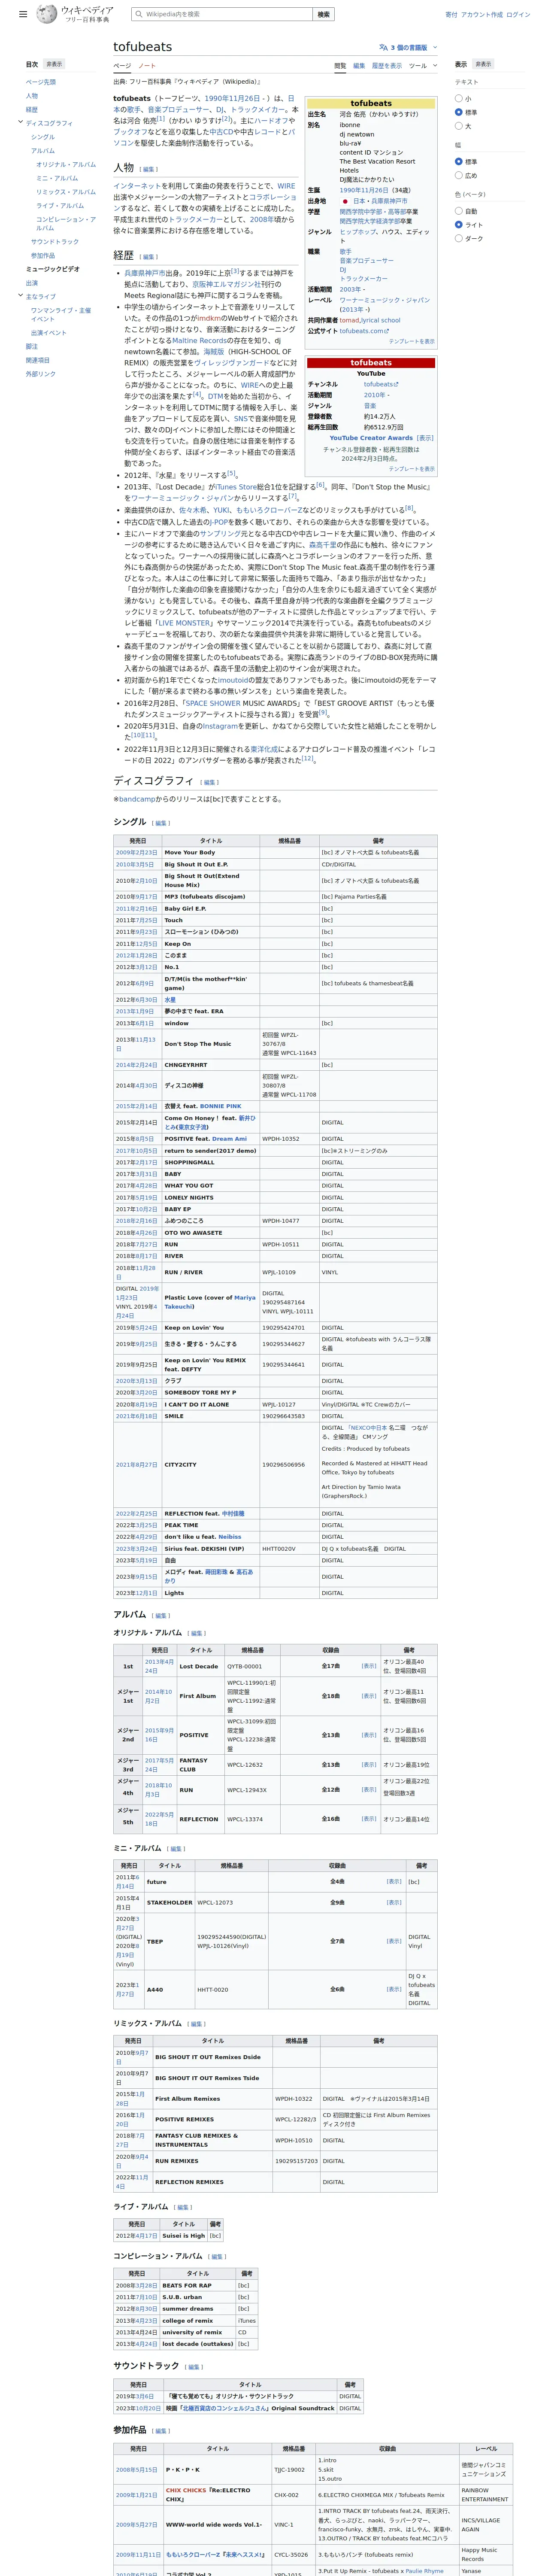The height and width of the screenshot is (2576, 551).
Task: Click the 1990年11月26日 birth date link
Action: click(x=364, y=190)
